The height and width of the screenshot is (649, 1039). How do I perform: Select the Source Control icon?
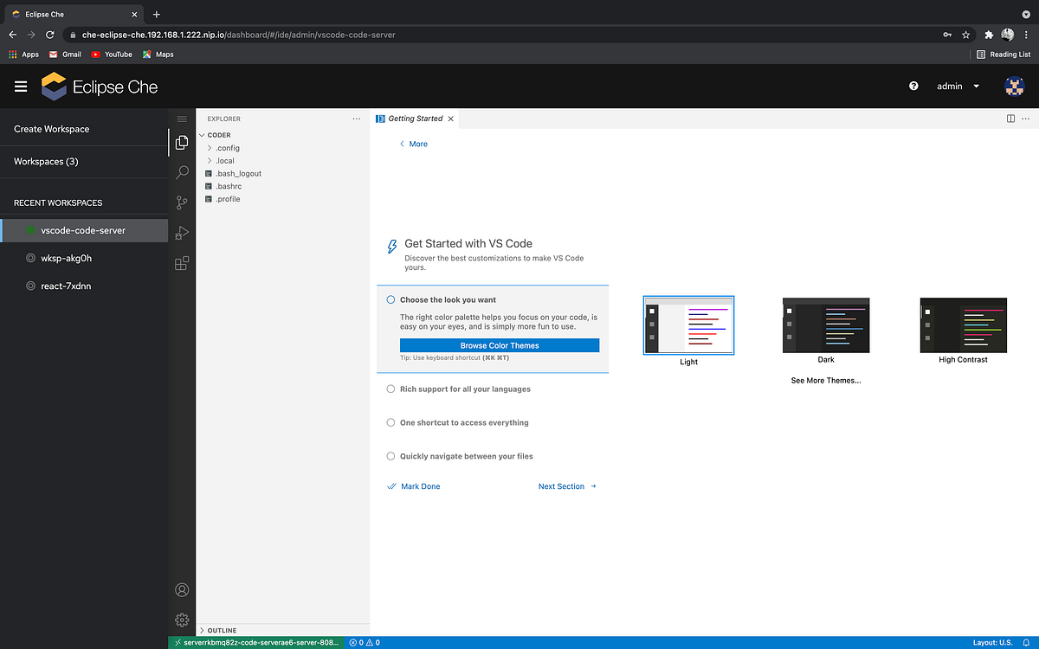pos(182,202)
